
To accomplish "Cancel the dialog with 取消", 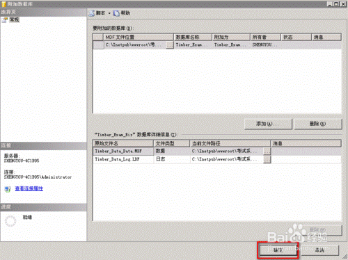I will [320, 250].
